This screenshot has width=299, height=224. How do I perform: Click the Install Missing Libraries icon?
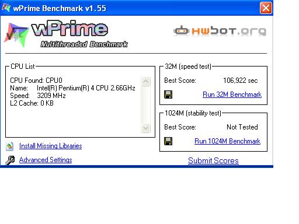click(x=10, y=146)
